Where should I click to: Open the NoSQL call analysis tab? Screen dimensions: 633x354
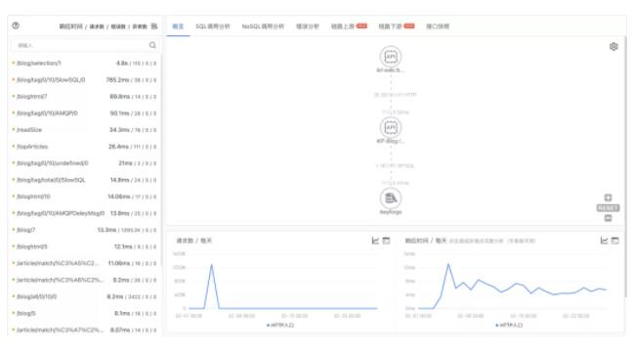click(x=263, y=26)
